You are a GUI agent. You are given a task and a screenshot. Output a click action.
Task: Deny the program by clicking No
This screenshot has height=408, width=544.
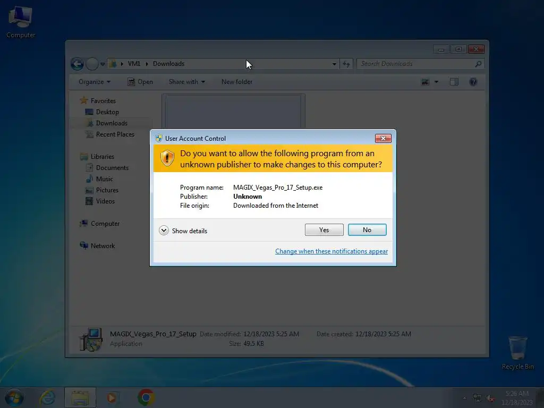367,229
